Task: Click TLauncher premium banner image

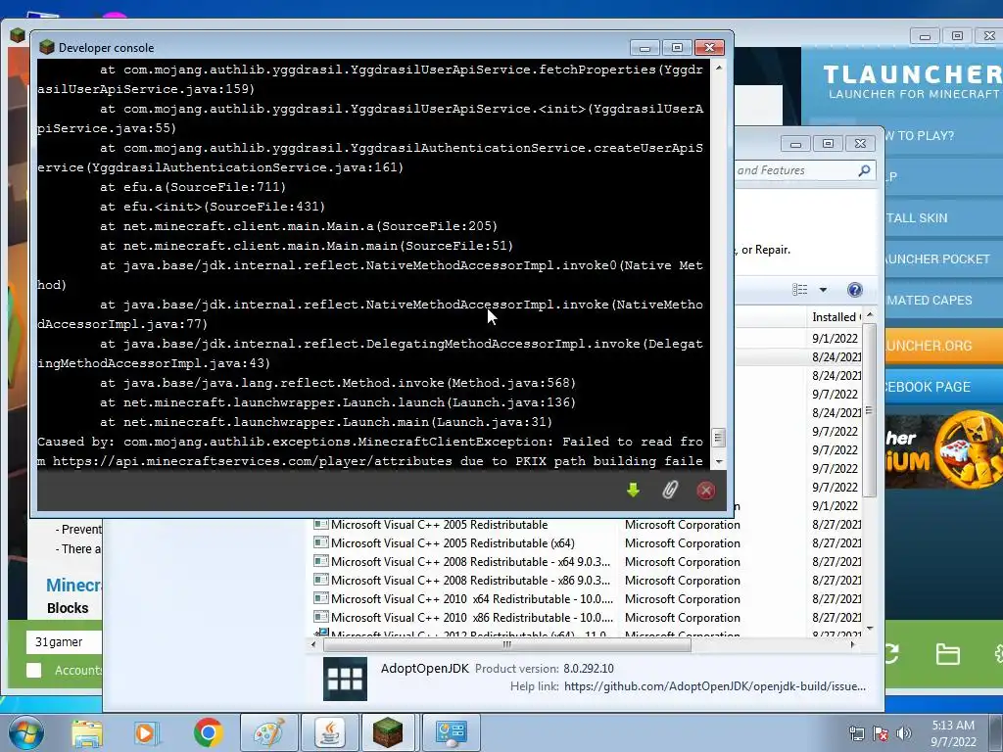Action: pos(944,450)
